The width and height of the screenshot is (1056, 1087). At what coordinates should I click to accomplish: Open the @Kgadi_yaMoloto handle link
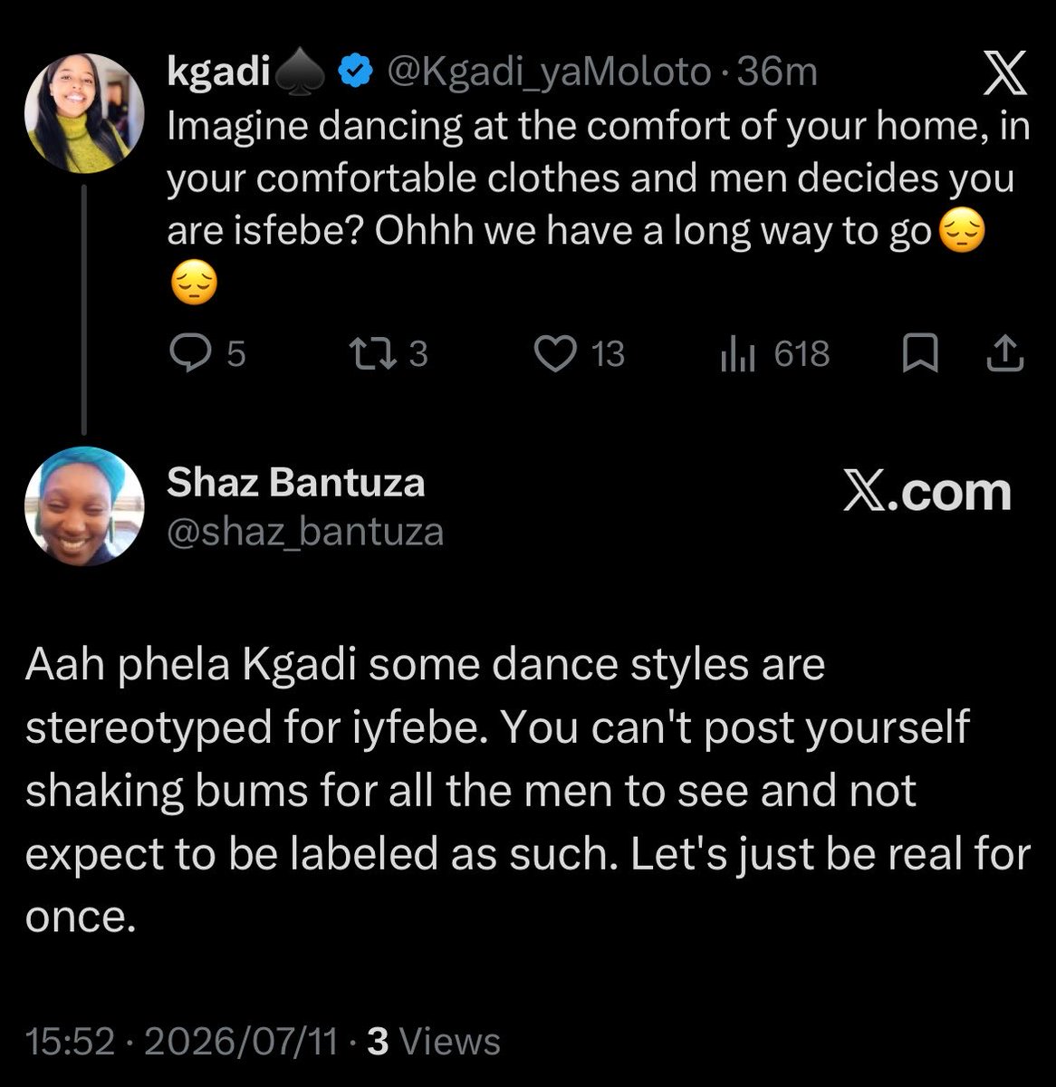click(x=549, y=72)
